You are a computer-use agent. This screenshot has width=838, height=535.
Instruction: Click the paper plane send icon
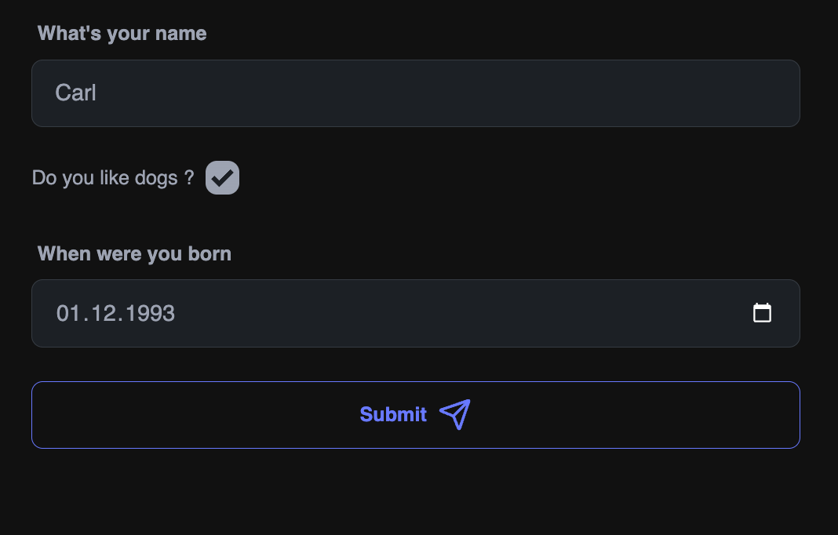pos(455,414)
